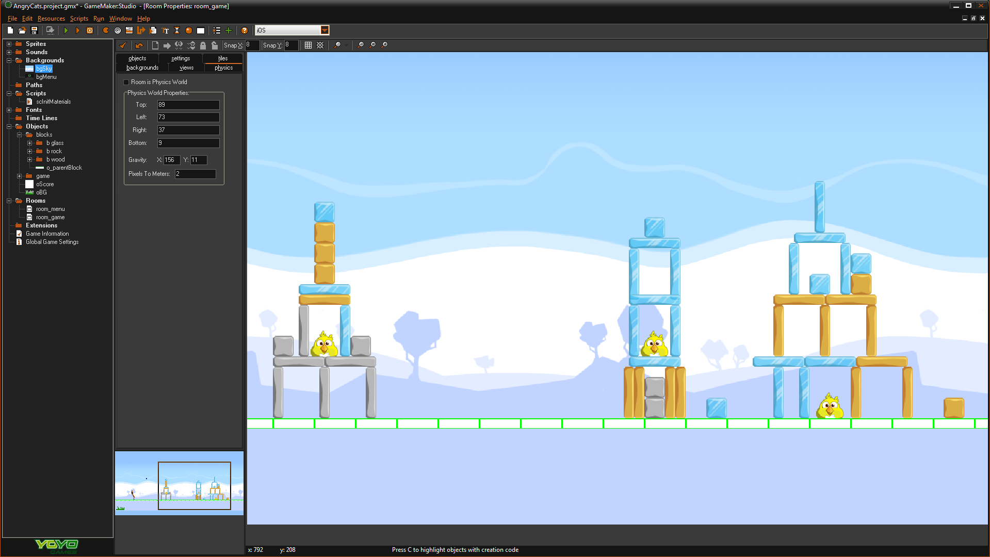
Task: Create a new sprite (Pacman icon)
Action: click(106, 30)
